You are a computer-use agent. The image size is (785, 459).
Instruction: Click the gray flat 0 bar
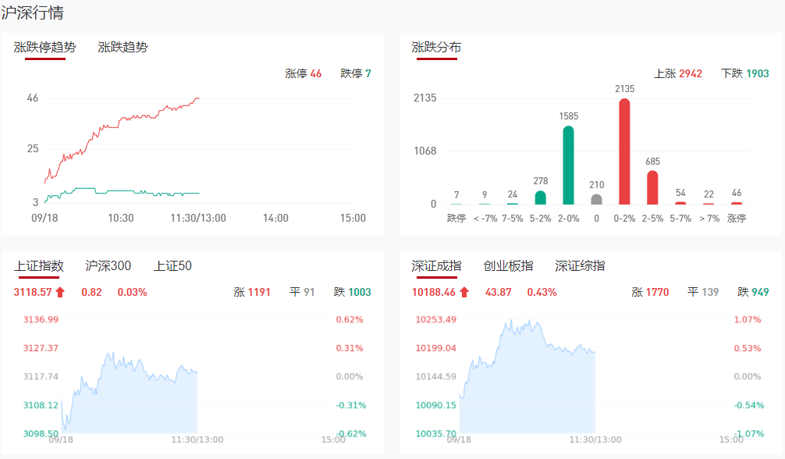tap(596, 199)
